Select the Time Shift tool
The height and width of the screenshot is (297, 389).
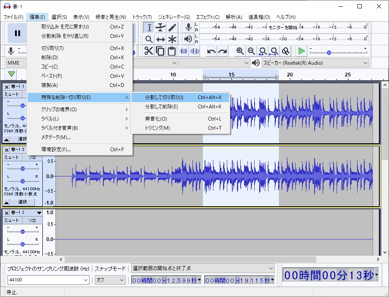pyautogui.click(x=160, y=39)
